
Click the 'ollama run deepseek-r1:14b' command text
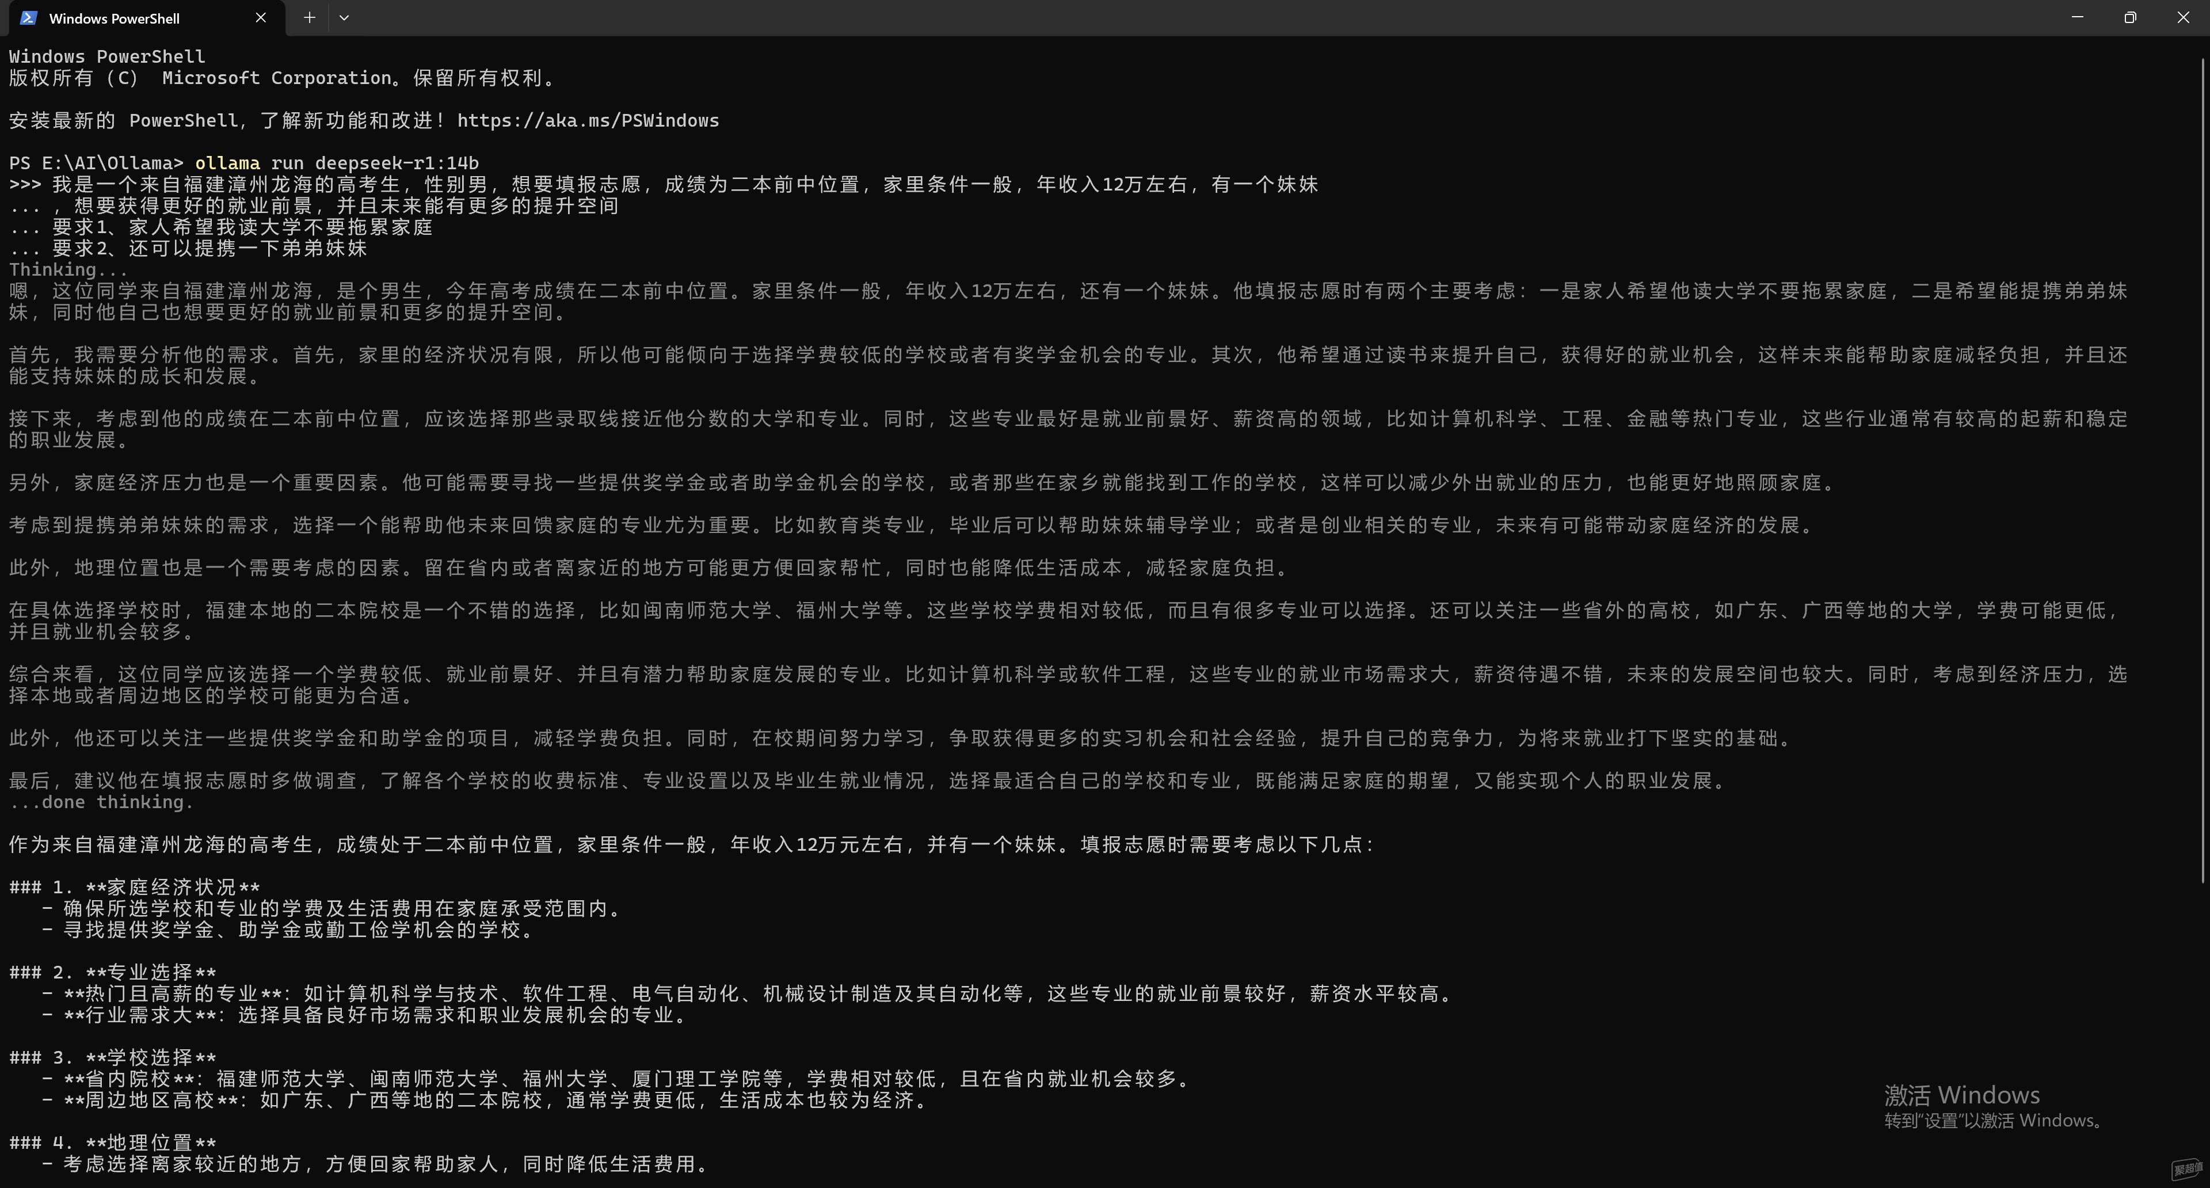tap(336, 163)
